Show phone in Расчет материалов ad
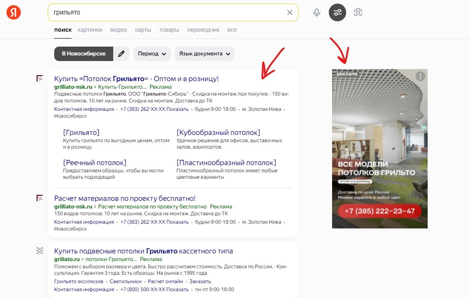 point(154,222)
